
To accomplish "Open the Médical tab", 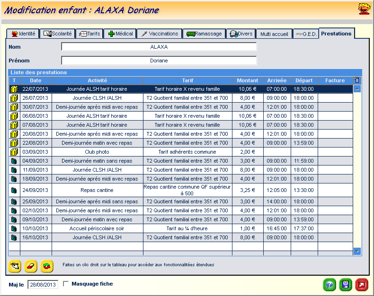I will click(x=121, y=34).
